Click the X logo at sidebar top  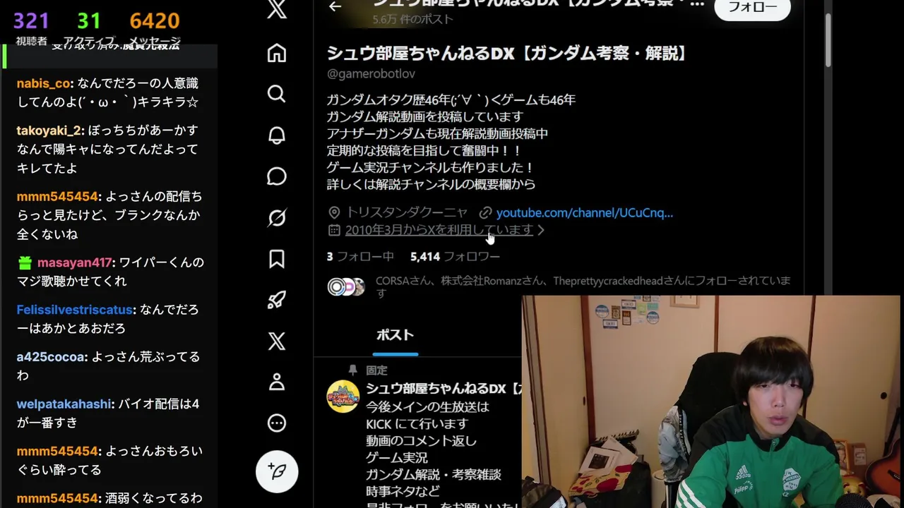click(x=277, y=10)
